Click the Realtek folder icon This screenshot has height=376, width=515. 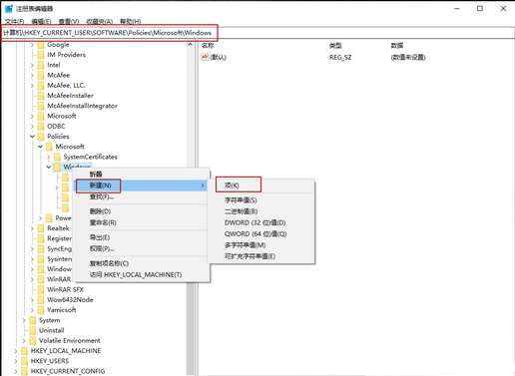(41, 228)
